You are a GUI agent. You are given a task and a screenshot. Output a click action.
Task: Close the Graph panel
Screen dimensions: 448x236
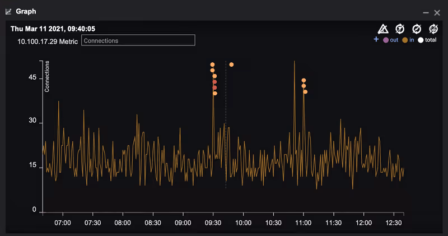point(437,12)
